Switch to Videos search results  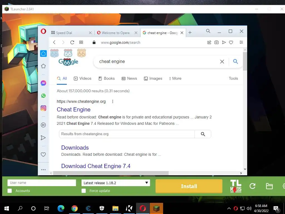tap(82, 78)
